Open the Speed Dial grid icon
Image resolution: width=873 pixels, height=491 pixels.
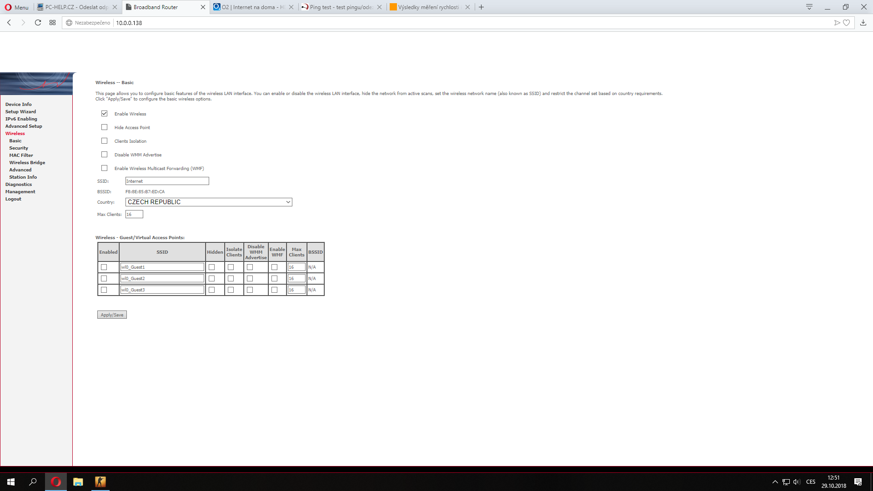(x=53, y=23)
